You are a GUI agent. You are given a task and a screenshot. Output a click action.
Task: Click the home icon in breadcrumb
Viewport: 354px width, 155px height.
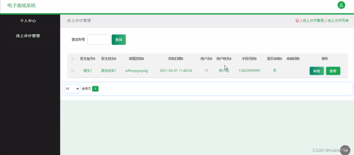pyautogui.click(x=297, y=20)
